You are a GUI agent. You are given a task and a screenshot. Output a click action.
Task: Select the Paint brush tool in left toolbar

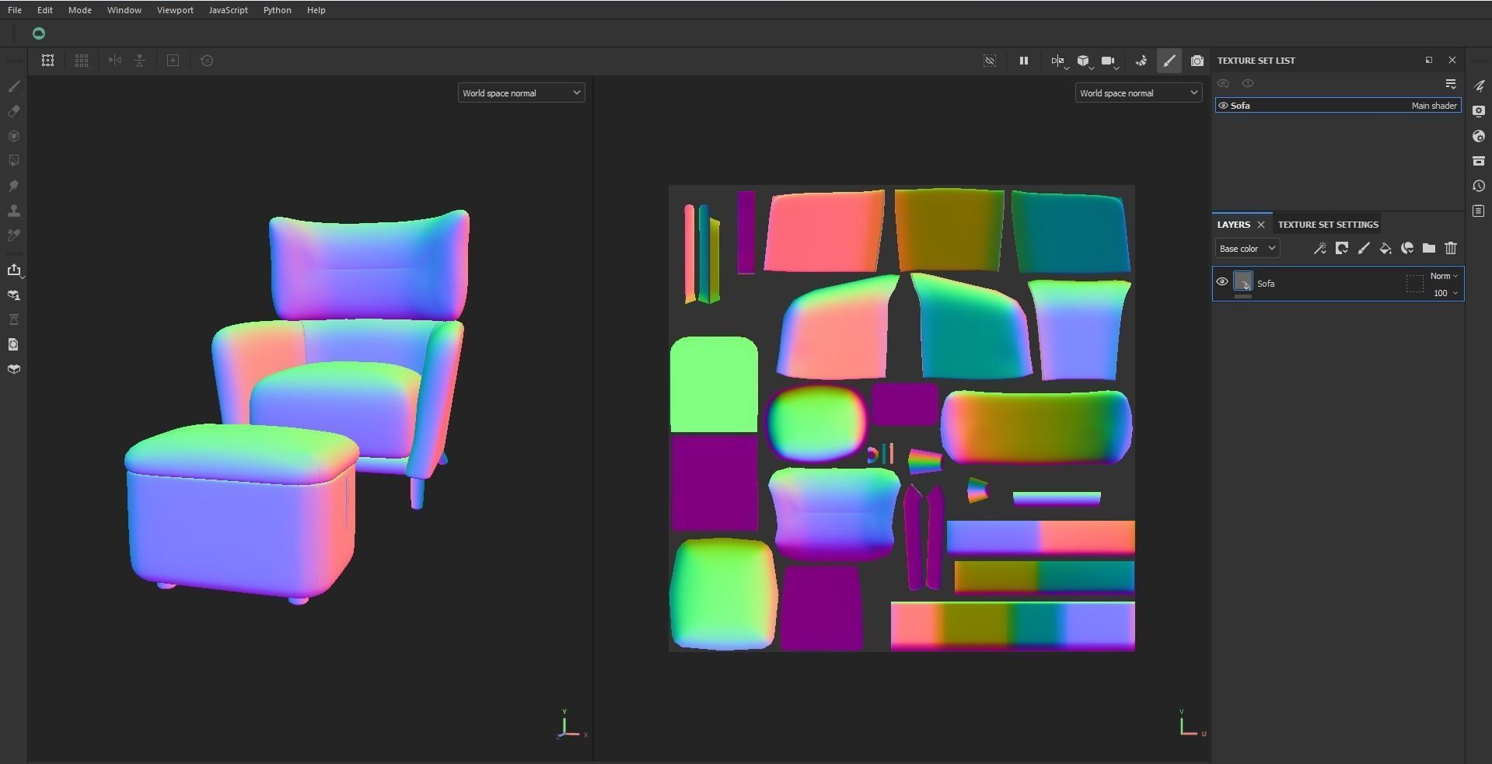[x=14, y=86]
